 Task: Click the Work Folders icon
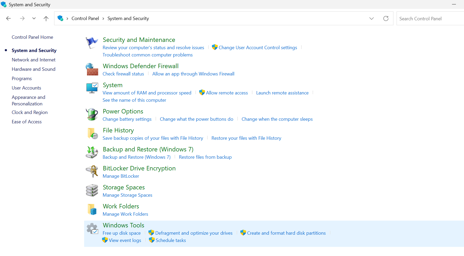pos(92,209)
